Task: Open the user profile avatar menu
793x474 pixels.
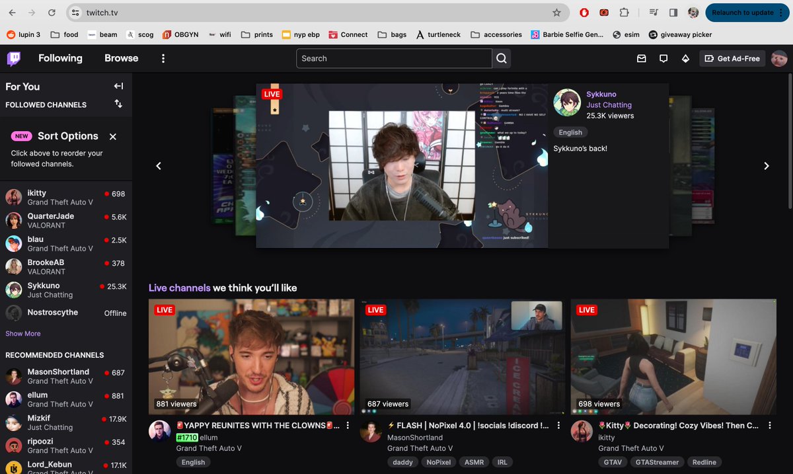Action: coord(779,58)
